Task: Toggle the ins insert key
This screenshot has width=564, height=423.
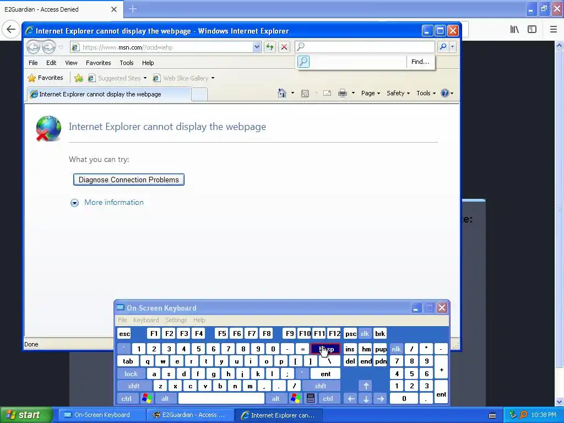Action: click(x=350, y=349)
